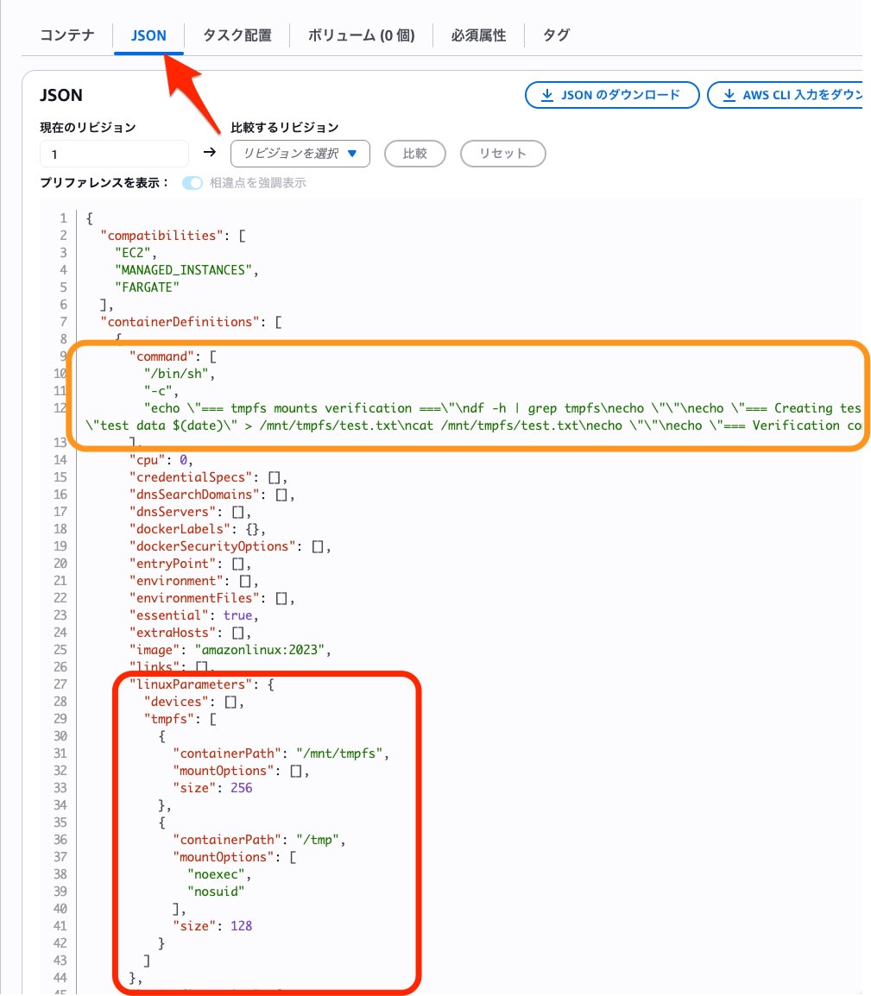Click line number 1 in the editor gutter
The height and width of the screenshot is (996, 871).
tap(63, 218)
